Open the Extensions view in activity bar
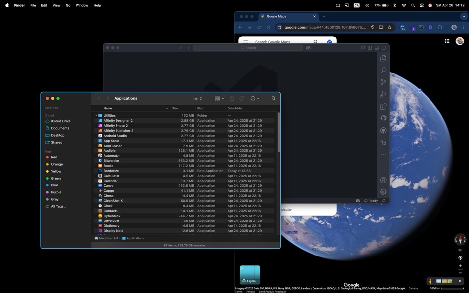This screenshot has height=293, width=469. (383, 107)
